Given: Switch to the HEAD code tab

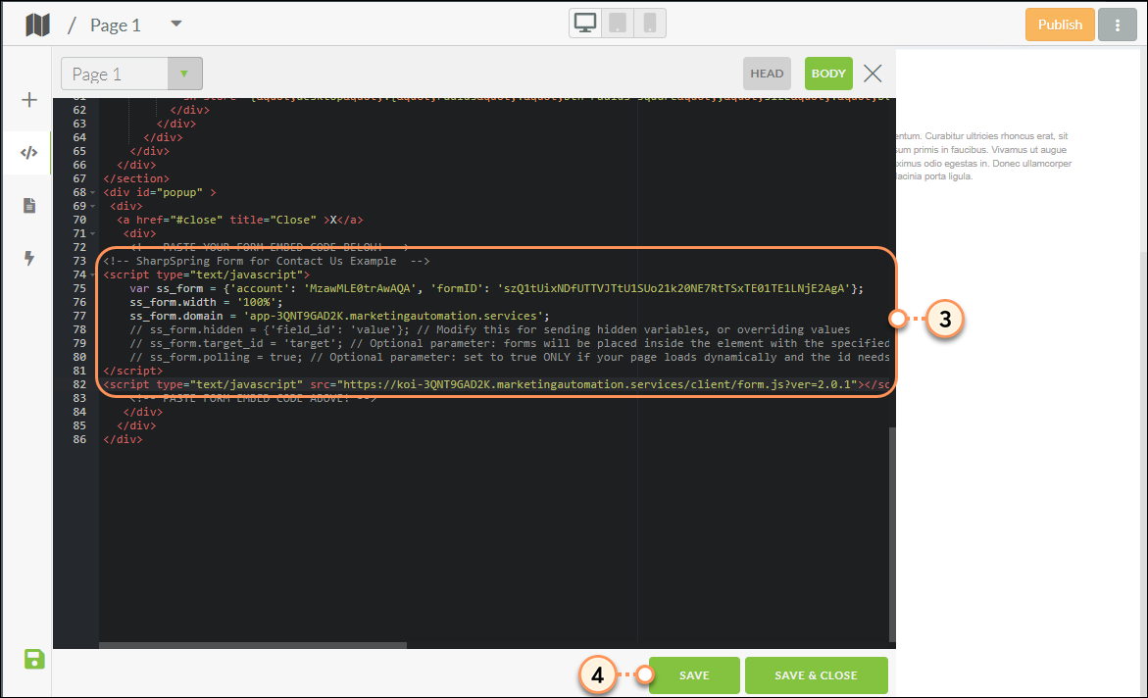Looking at the screenshot, I should coord(767,74).
